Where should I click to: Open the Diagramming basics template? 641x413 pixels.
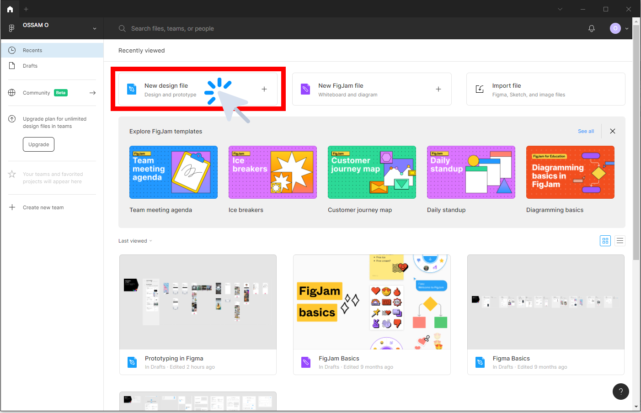point(570,172)
